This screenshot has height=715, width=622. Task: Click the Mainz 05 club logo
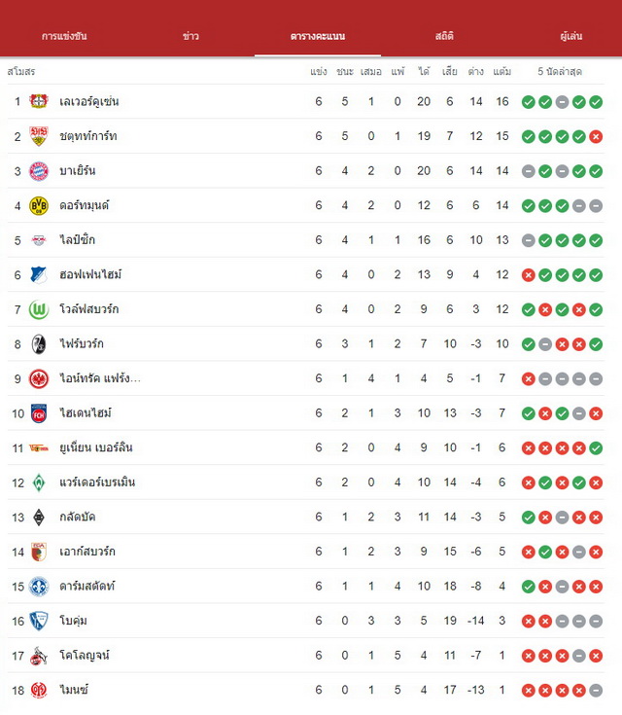coord(39,690)
